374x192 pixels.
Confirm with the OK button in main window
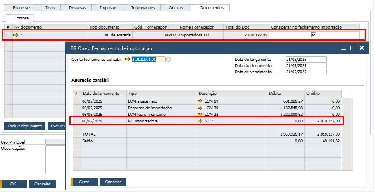pyautogui.click(x=14, y=184)
